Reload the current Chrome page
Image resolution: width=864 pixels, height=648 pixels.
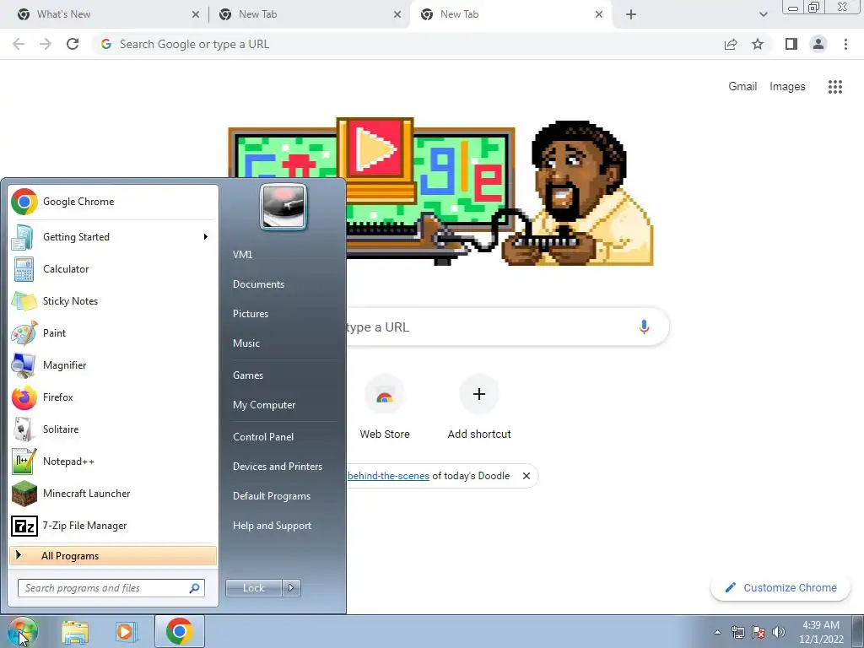tap(73, 44)
